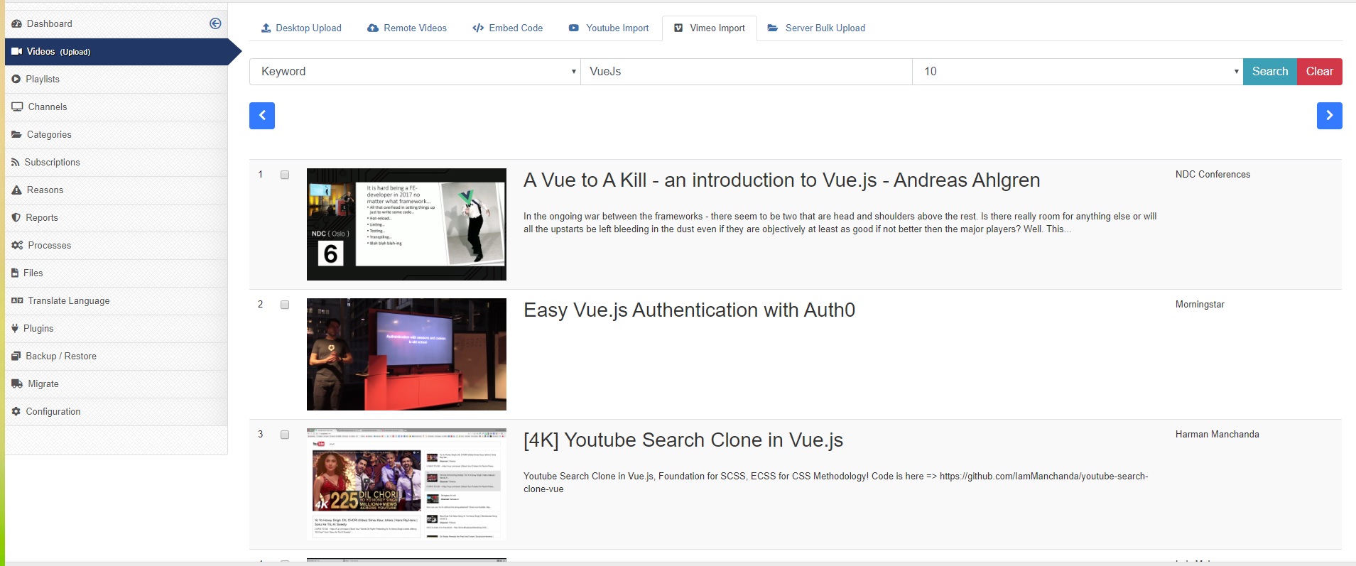1356x566 pixels.
Task: Click the Processes gears icon
Action: (17, 245)
